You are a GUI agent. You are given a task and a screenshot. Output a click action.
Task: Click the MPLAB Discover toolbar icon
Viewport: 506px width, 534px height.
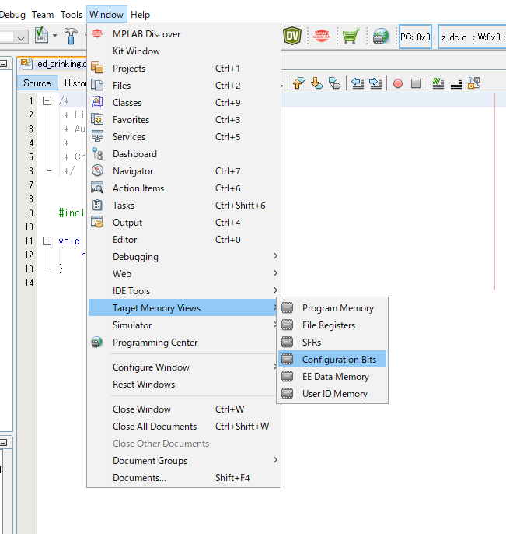pyautogui.click(x=322, y=36)
